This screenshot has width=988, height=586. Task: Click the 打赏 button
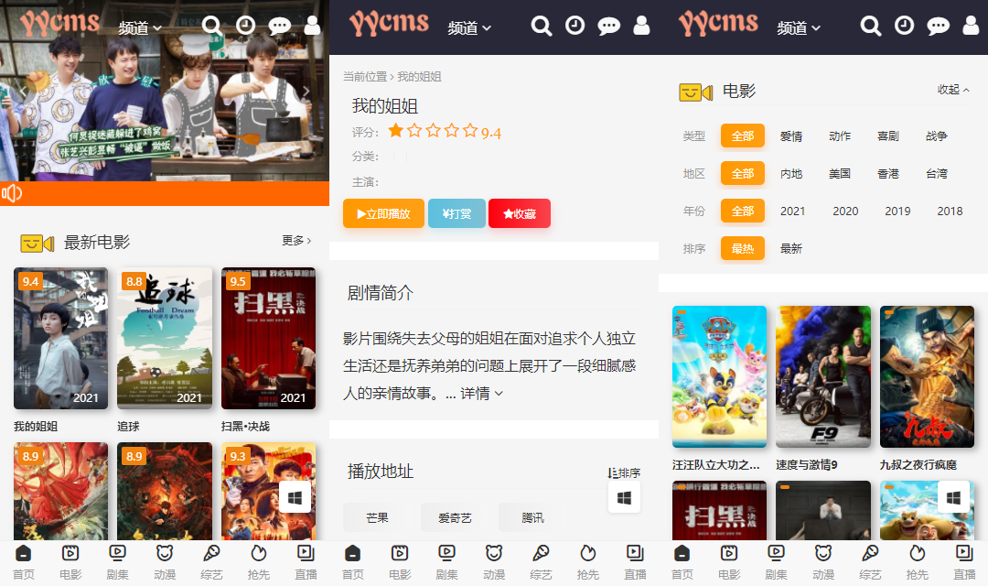(456, 213)
